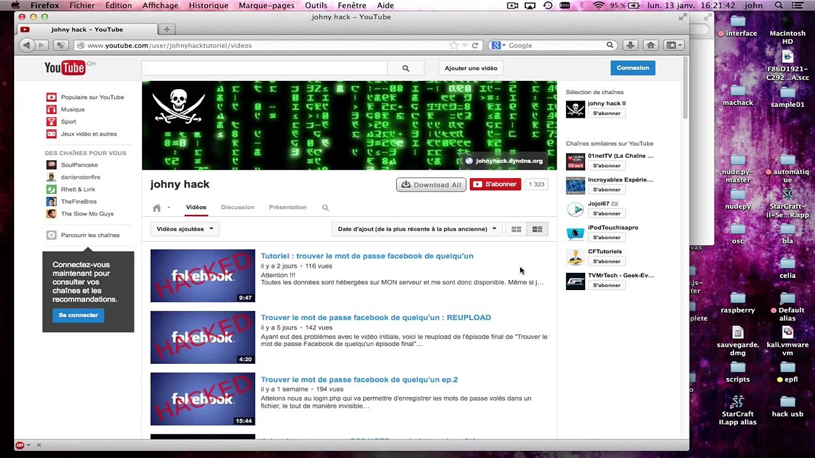
Task: Open video titled Tutoriel : trouver le mot de passe
Action: (367, 256)
